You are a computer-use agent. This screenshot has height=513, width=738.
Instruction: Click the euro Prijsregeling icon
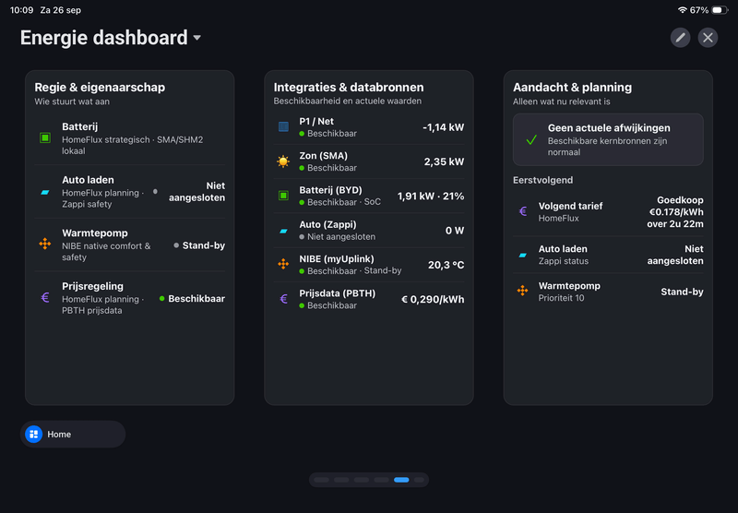tap(45, 297)
